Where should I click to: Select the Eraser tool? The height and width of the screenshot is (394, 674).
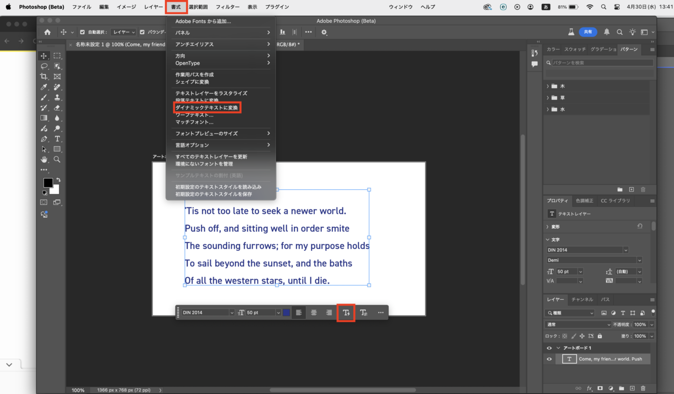coord(57,108)
